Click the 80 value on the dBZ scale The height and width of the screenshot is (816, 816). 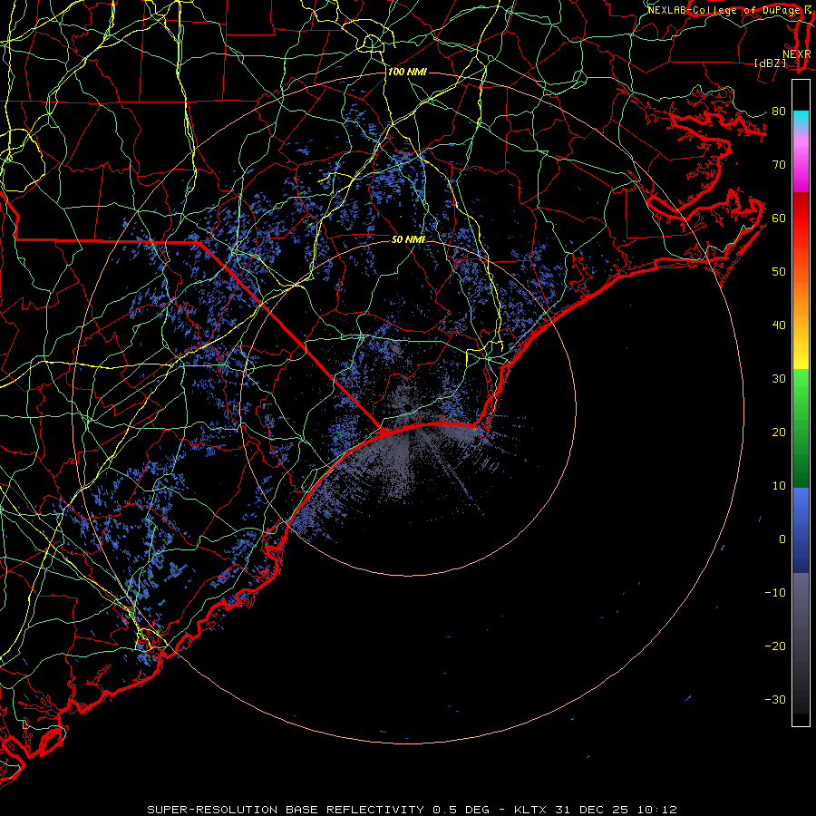(x=779, y=111)
